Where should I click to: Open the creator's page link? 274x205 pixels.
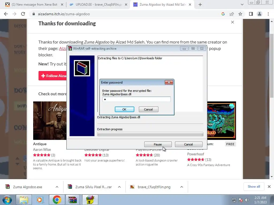point(63,49)
